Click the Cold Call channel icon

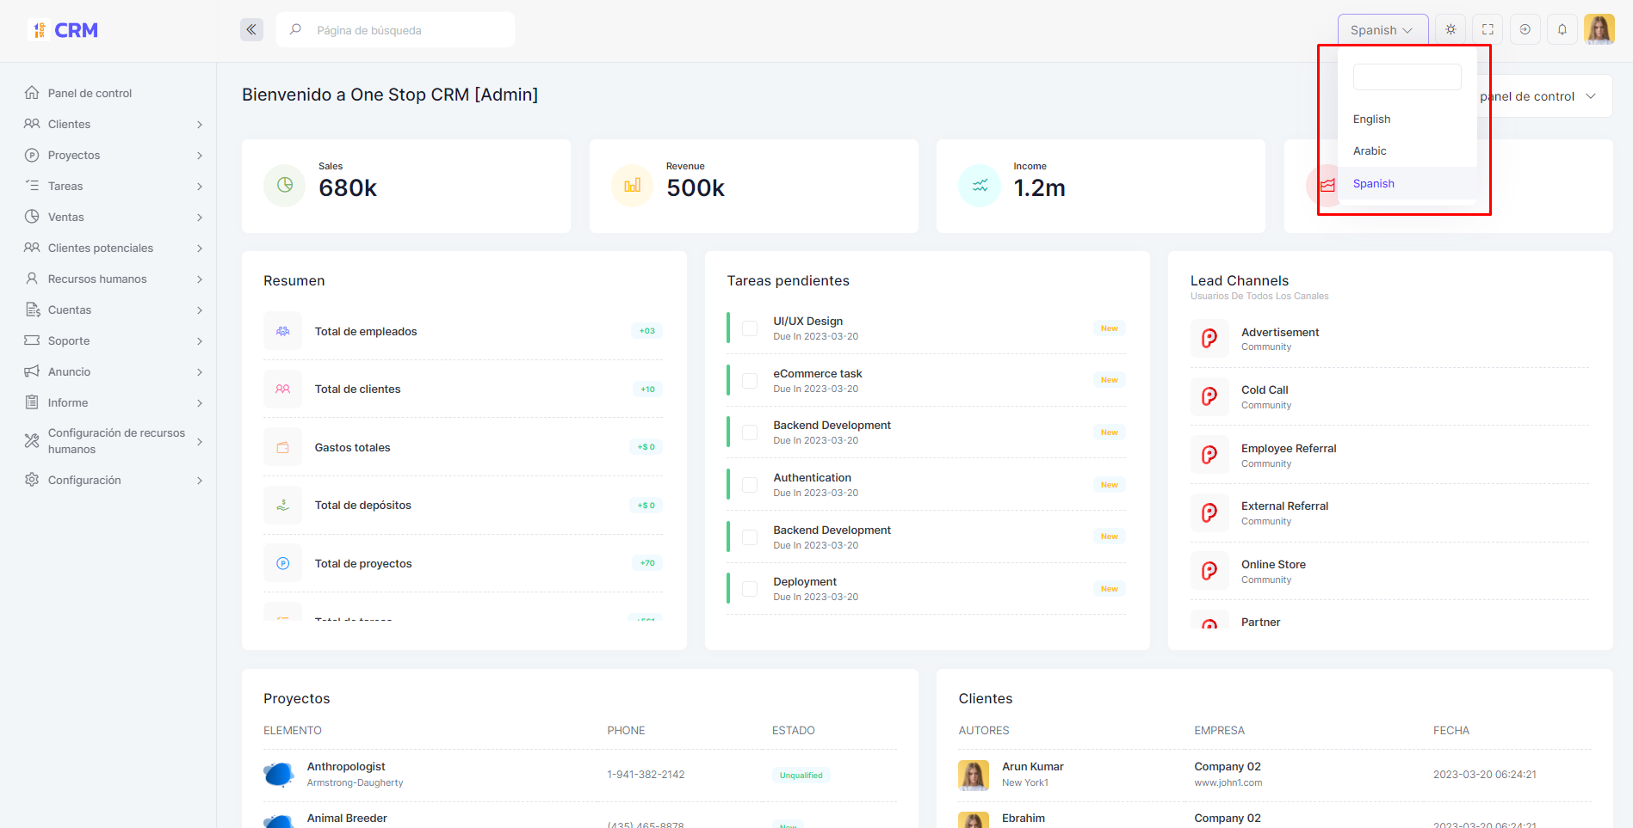[1209, 396]
